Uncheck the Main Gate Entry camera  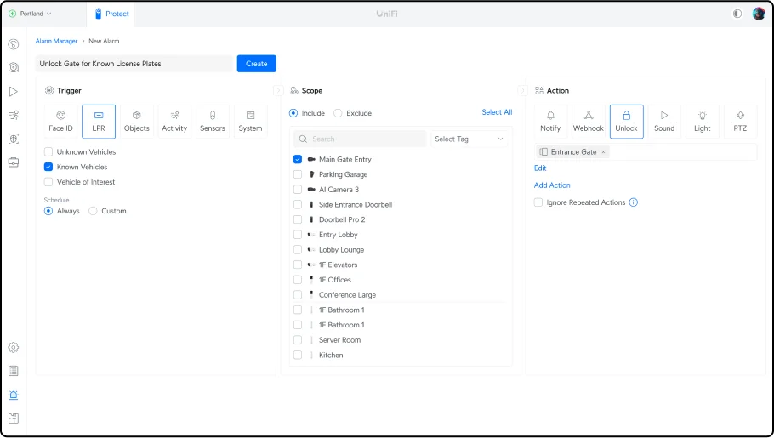tap(298, 160)
